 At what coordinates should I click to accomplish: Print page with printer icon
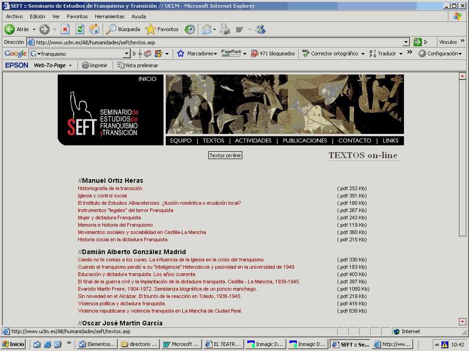click(x=225, y=29)
